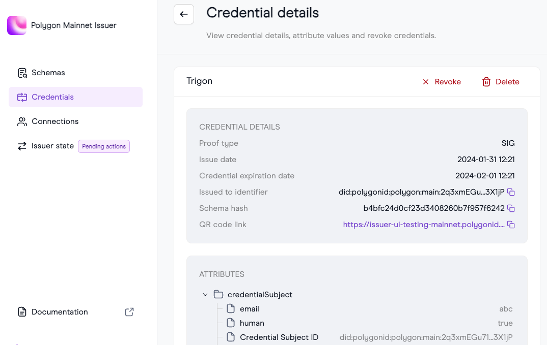Click the Issued to identifier label
The height and width of the screenshot is (345, 547).
click(x=233, y=192)
